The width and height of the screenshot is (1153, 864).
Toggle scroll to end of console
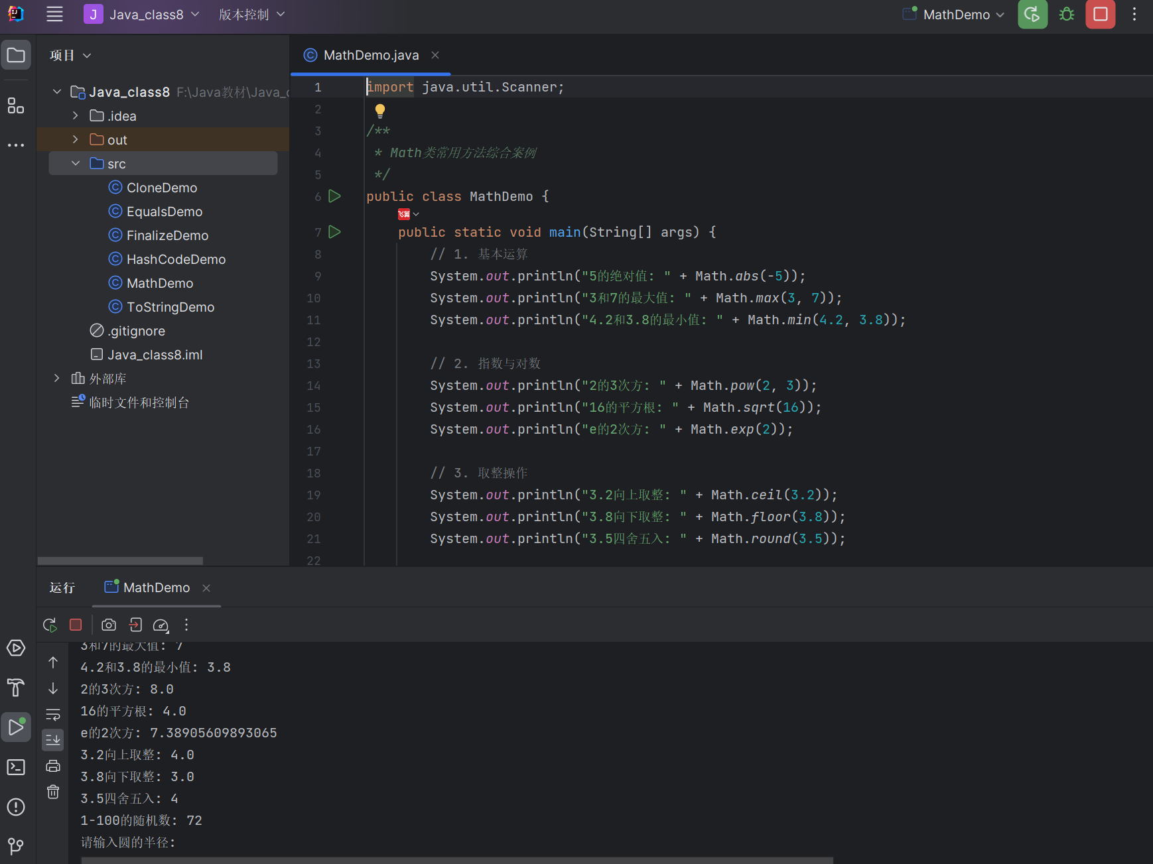point(53,739)
